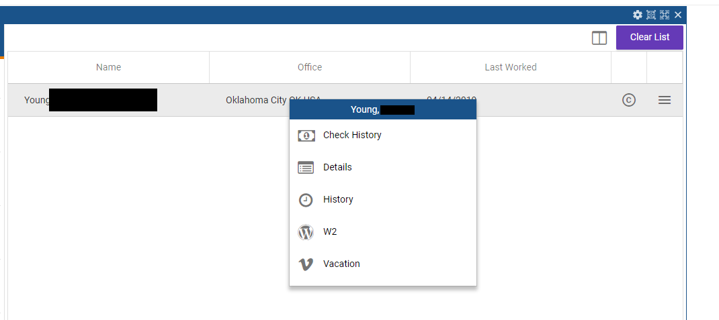Close the panel with the X icon

click(x=678, y=15)
